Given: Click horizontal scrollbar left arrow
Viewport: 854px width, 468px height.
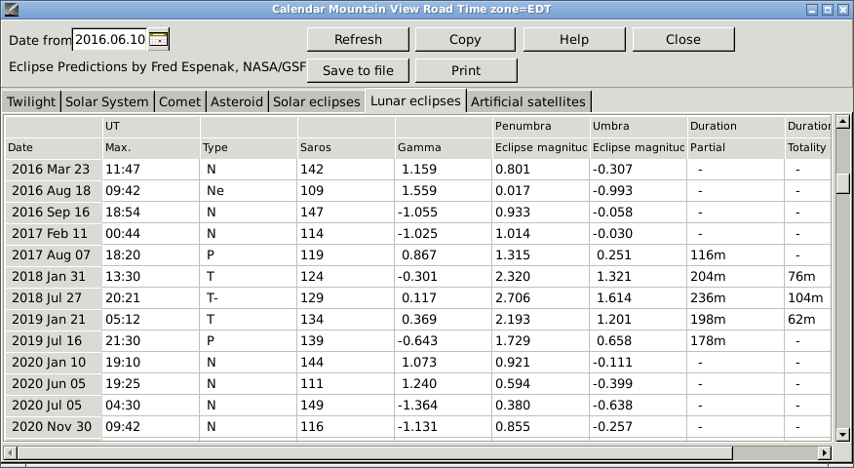Looking at the screenshot, I should (x=11, y=452).
